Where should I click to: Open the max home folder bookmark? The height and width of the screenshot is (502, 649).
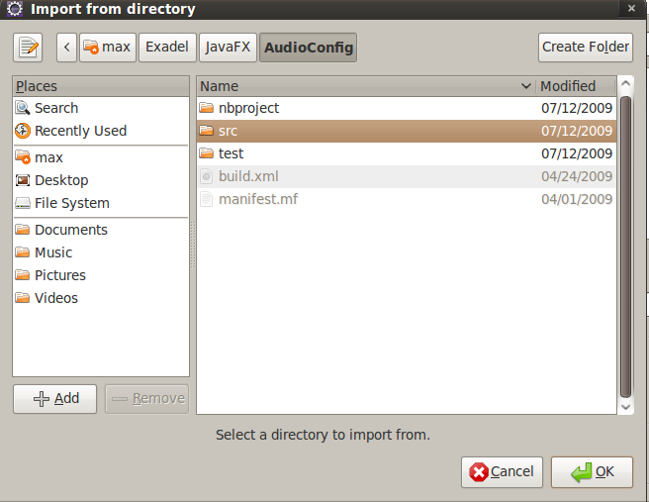(48, 157)
